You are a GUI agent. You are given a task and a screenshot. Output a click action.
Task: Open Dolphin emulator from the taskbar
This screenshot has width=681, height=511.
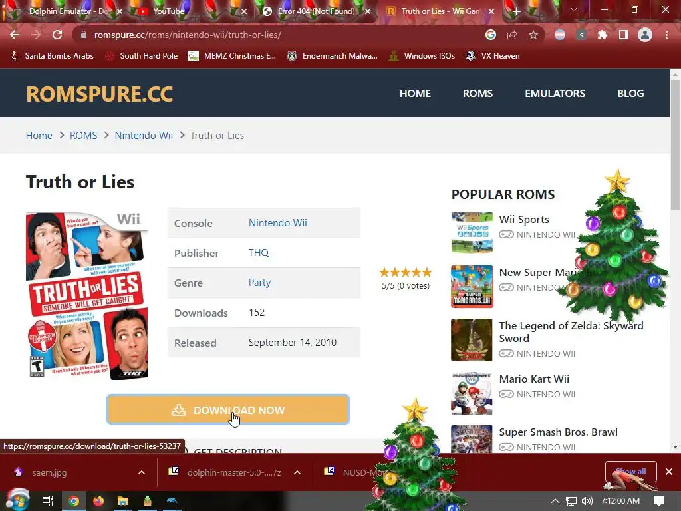[x=172, y=500]
